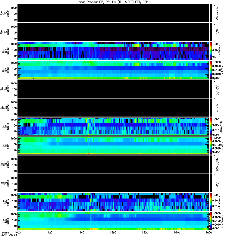Screen dimensions: 226x241
Task: Click the <|nT|> unit label of tha scm1 colorbar
Action: click(222, 70)
